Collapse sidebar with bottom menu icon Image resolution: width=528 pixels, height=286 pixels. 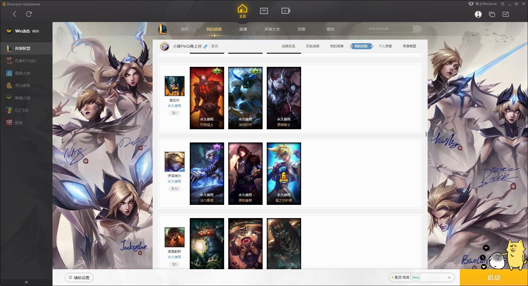pyautogui.click(x=26, y=282)
